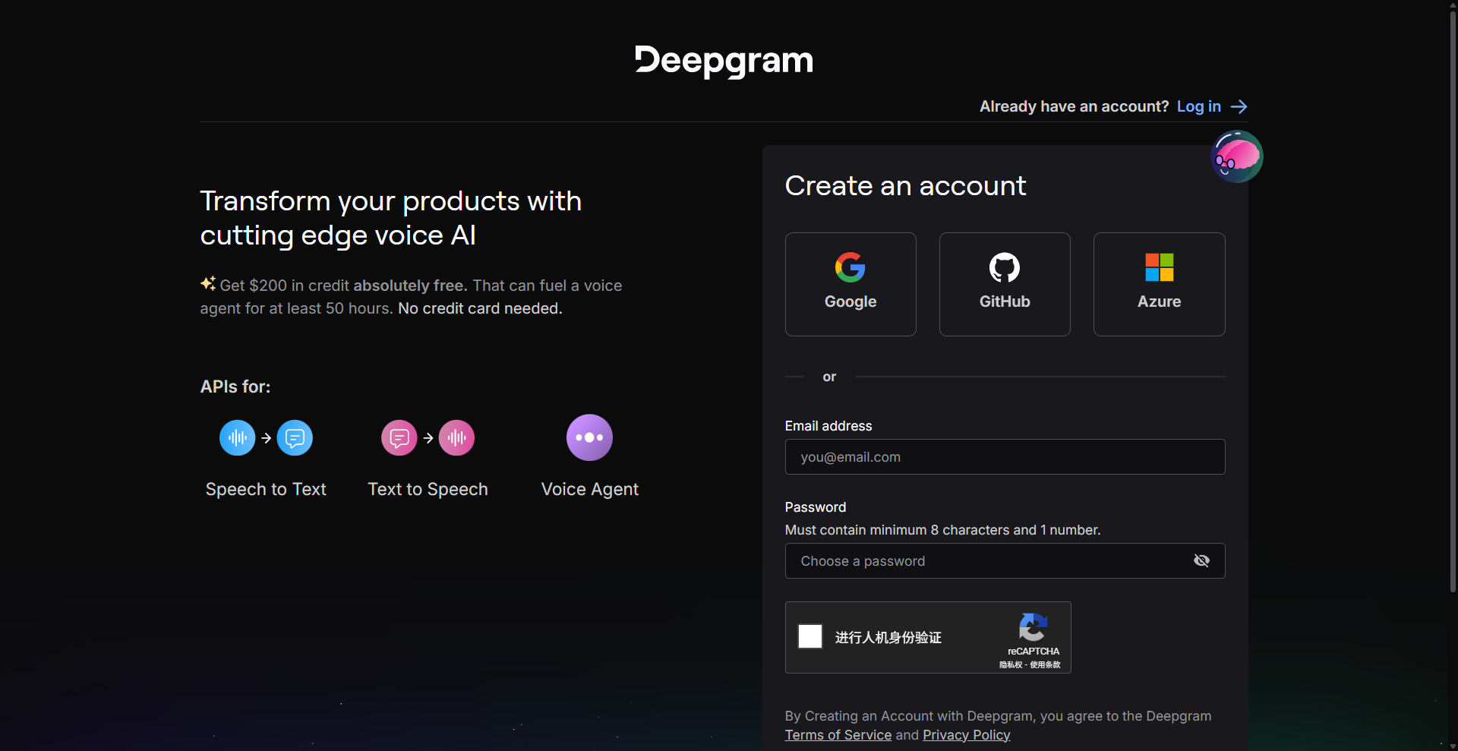Toggle password visibility with the eye icon
The width and height of the screenshot is (1458, 751).
coord(1202,560)
